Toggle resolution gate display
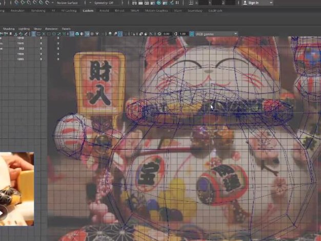This screenshot has width=321, height=241. pyautogui.click(x=44, y=34)
